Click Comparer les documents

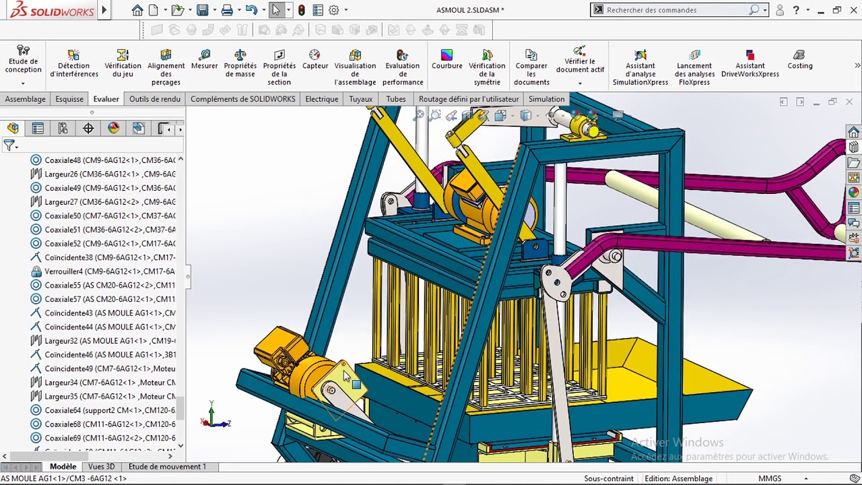tap(531, 67)
